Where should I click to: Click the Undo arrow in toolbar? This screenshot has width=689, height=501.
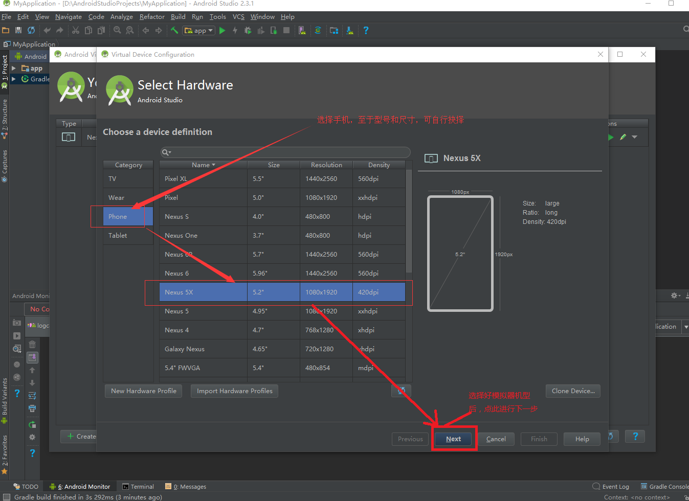coord(47,30)
